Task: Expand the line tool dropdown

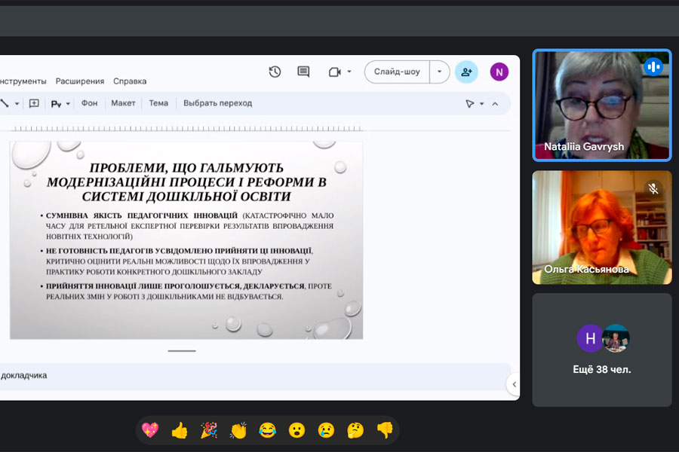Action: (x=17, y=104)
